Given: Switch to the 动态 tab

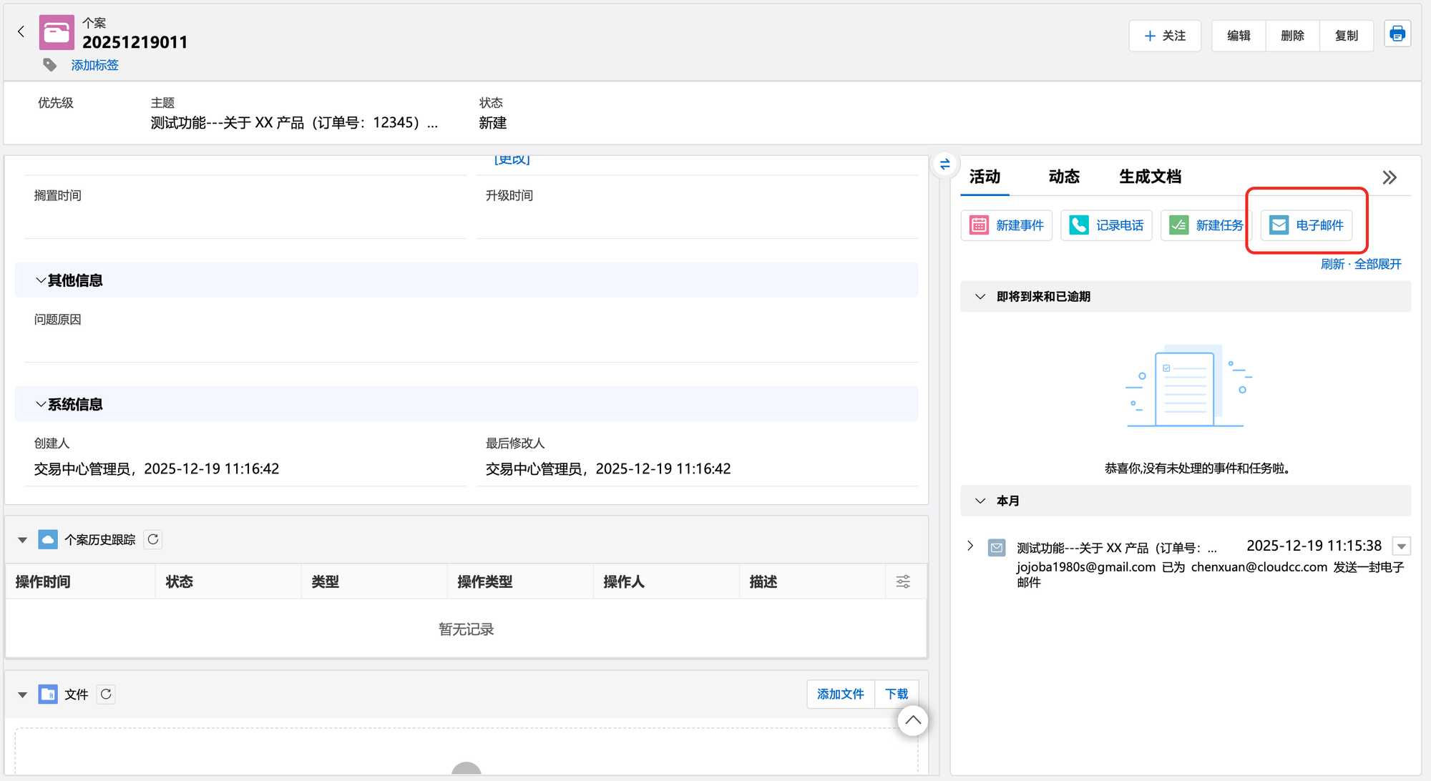Looking at the screenshot, I should tap(1063, 177).
